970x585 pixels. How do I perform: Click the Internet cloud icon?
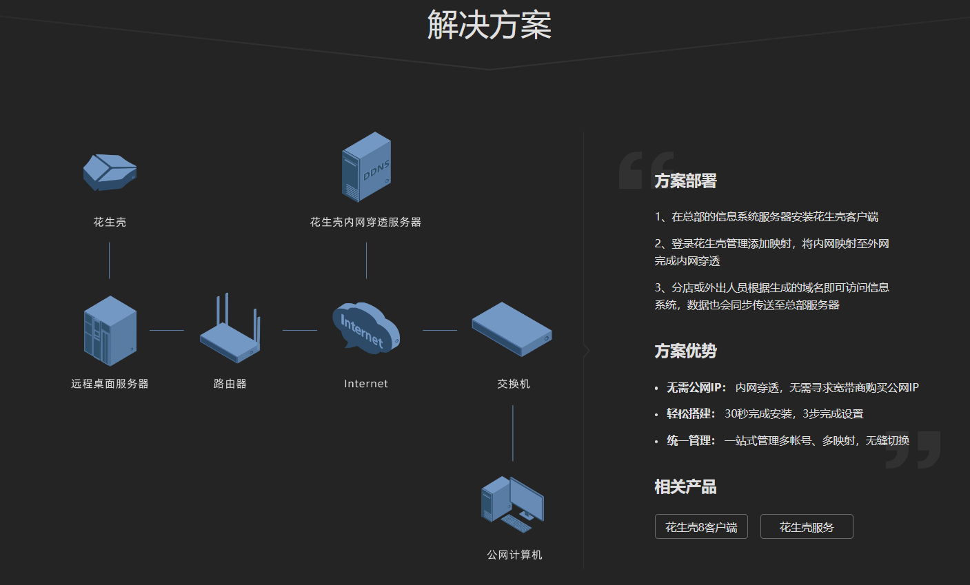(366, 328)
